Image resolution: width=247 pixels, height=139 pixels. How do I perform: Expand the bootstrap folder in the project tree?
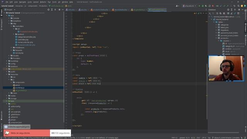[7, 61]
